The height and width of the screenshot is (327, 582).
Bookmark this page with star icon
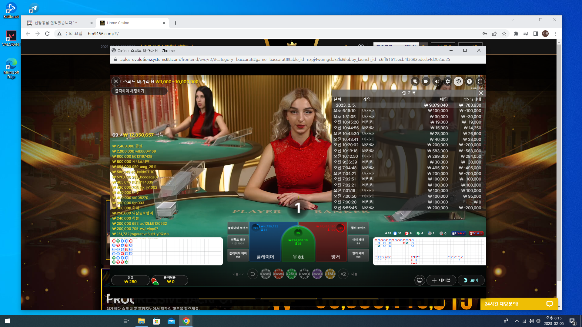504,34
